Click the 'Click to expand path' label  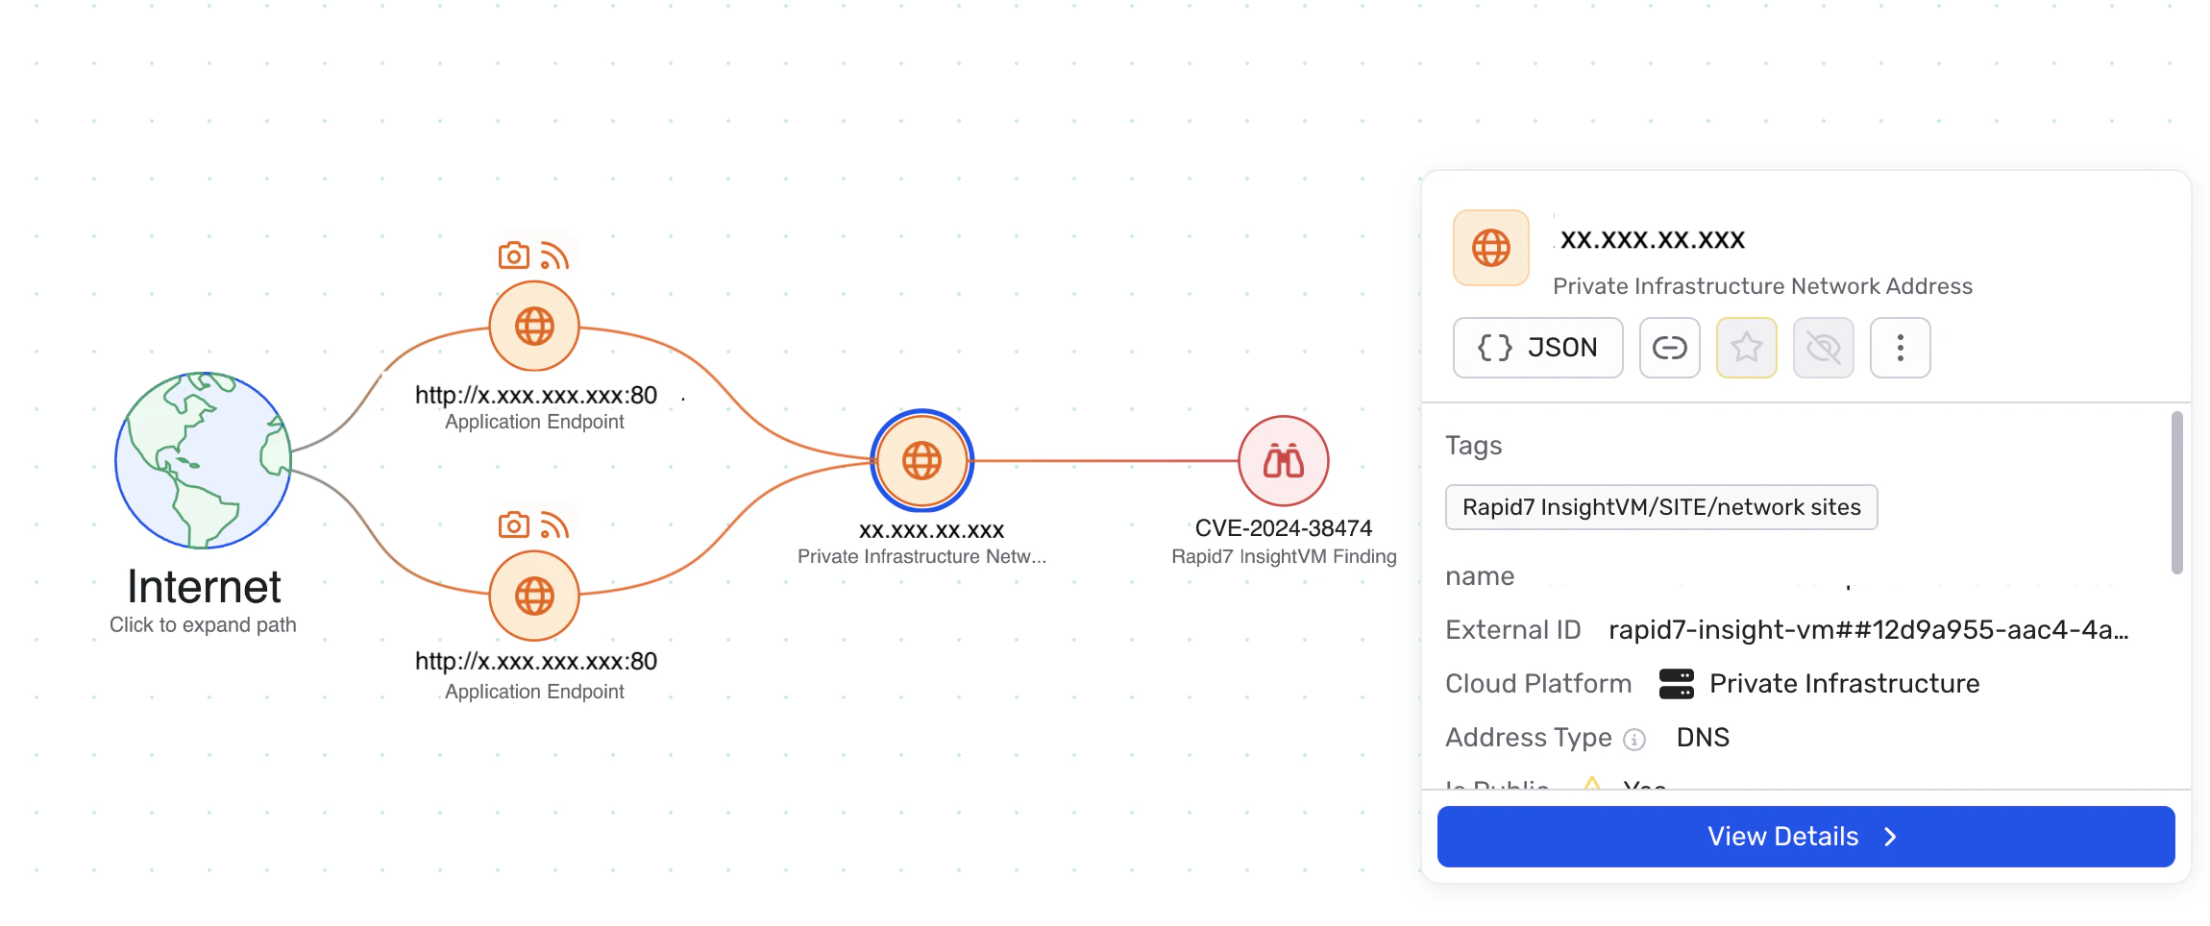(203, 625)
